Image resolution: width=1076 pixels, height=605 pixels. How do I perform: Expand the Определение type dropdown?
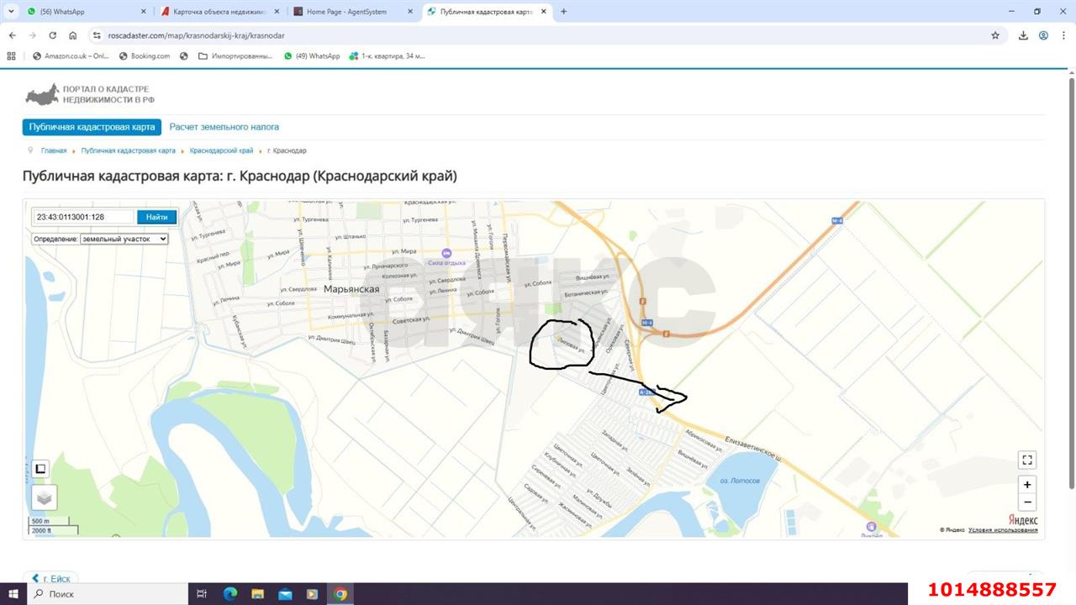(x=124, y=239)
